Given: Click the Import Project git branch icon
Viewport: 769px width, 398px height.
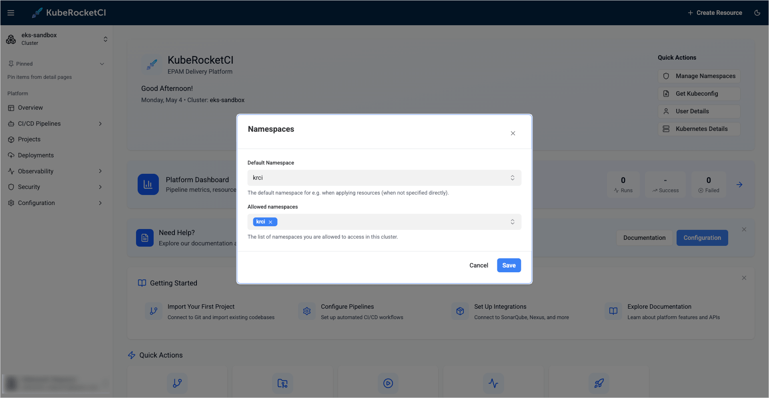Looking at the screenshot, I should pos(154,311).
